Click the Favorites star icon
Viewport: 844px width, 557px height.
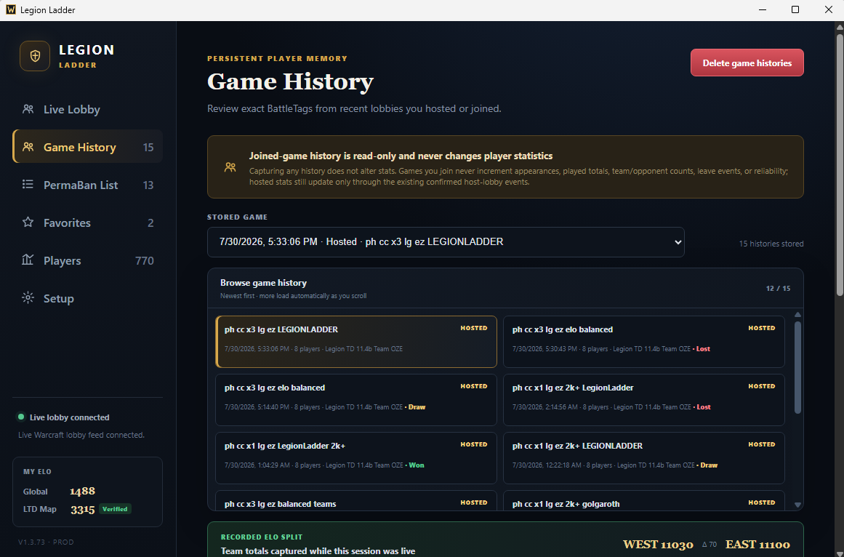[x=28, y=223]
